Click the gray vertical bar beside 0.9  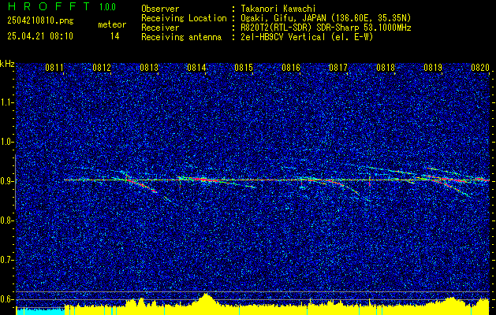pos(15,182)
